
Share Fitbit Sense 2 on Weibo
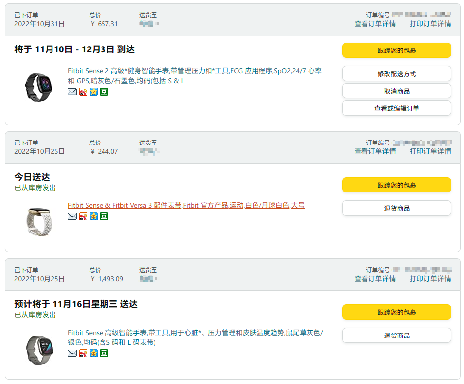[83, 92]
